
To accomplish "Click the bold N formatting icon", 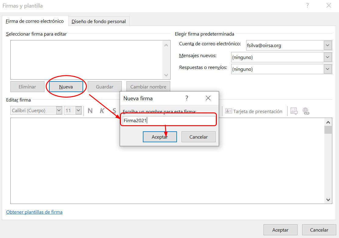I will (90, 111).
